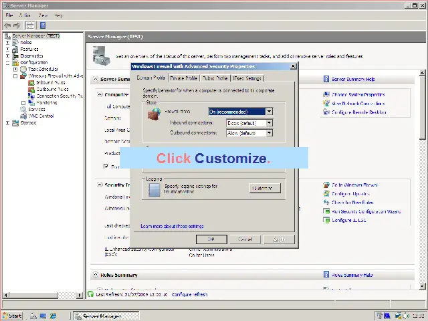Click Check for New Roles link
The height and width of the screenshot is (321, 428).
pyautogui.click(x=352, y=203)
